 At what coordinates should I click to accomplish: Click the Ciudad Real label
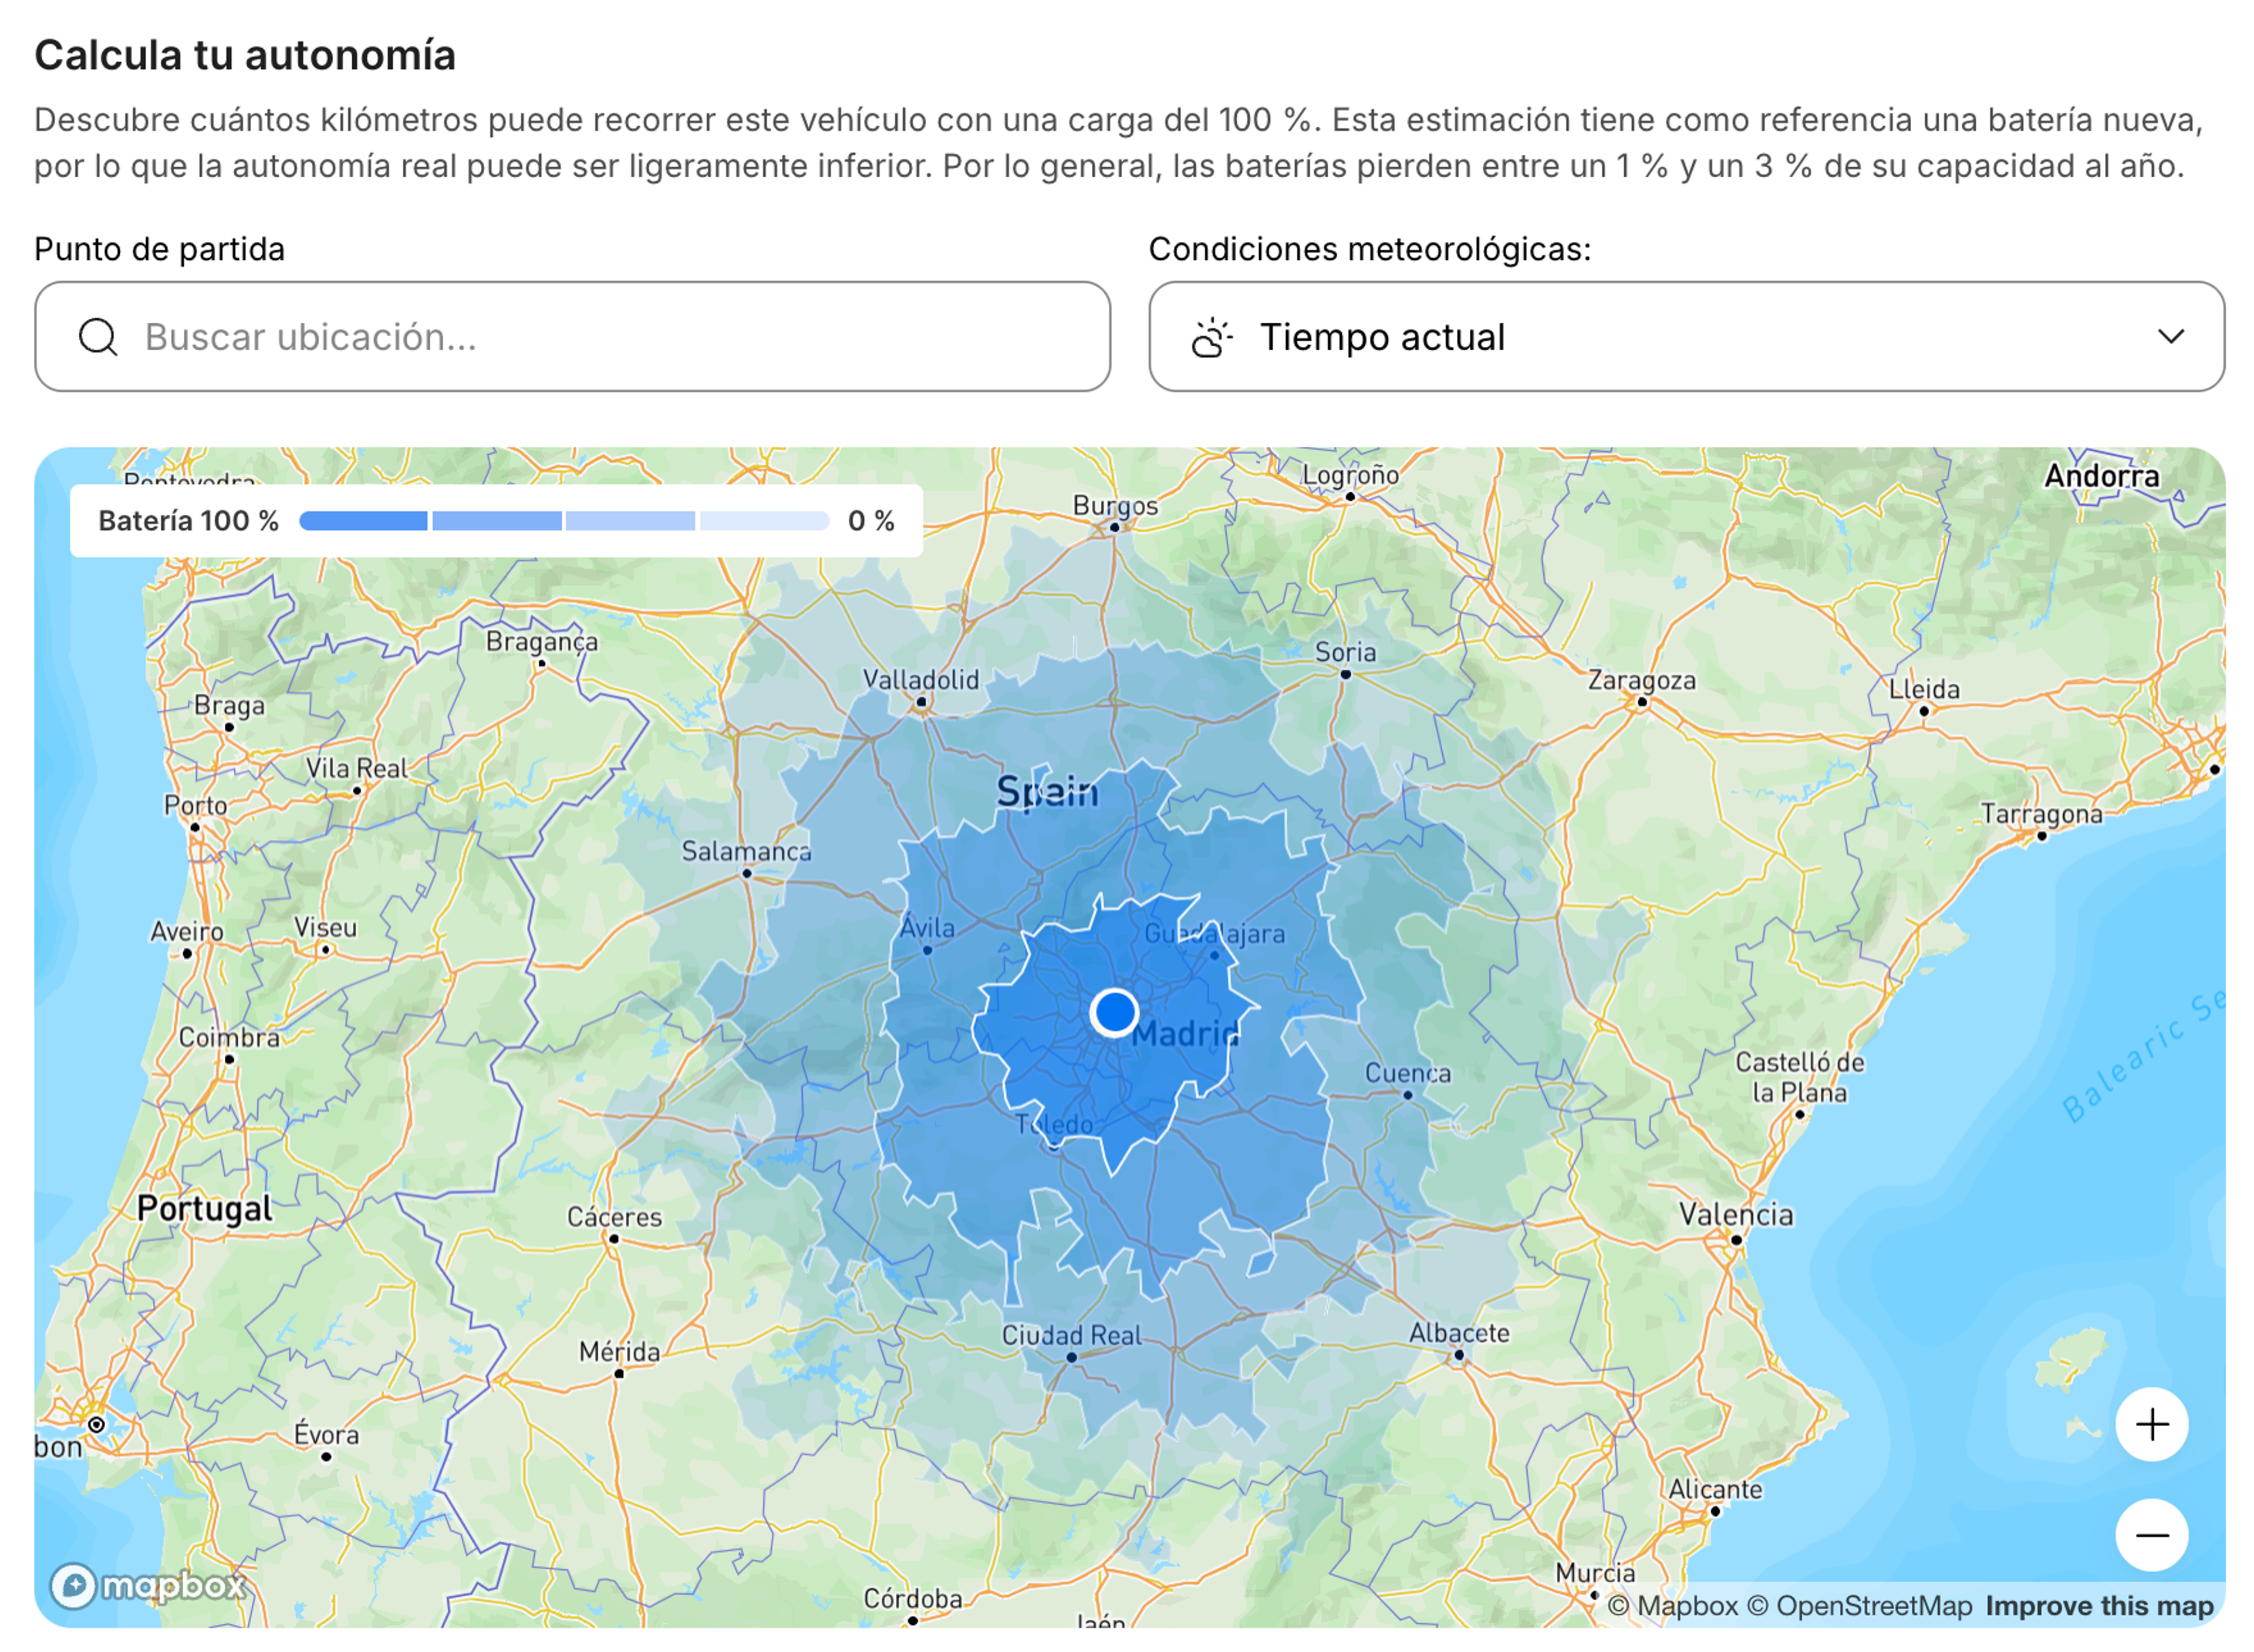1070,1335
